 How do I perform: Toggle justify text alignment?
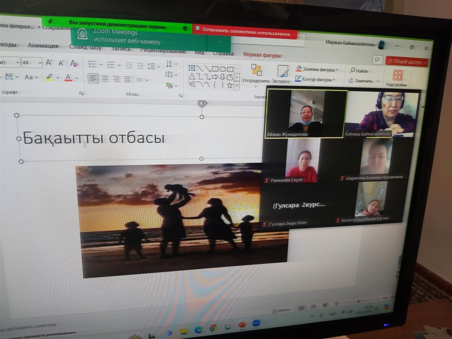point(127,79)
